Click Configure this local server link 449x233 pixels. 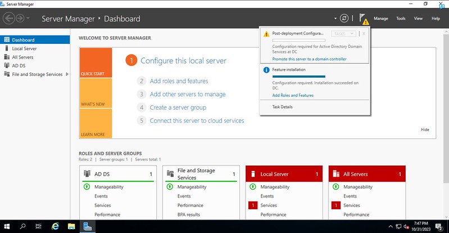coord(183,61)
